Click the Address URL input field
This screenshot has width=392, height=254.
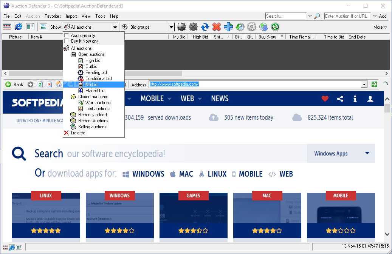point(255,84)
